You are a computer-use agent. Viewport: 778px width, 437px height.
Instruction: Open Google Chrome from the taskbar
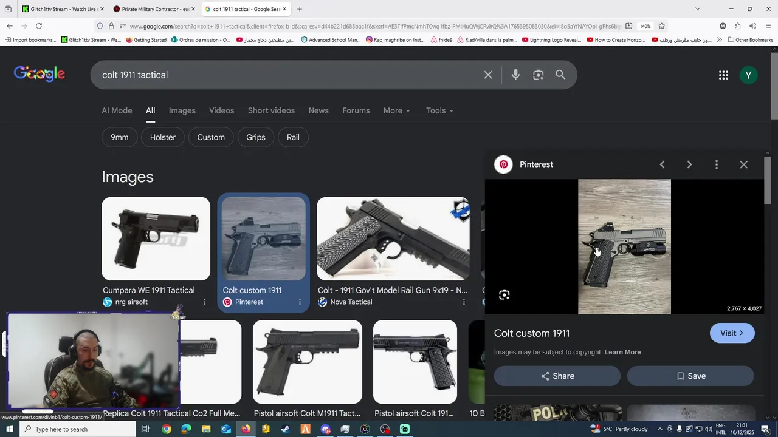pos(167,429)
